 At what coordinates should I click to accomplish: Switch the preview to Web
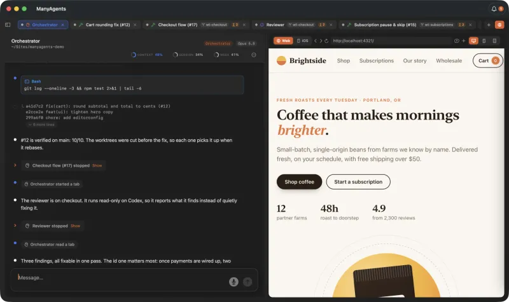283,41
